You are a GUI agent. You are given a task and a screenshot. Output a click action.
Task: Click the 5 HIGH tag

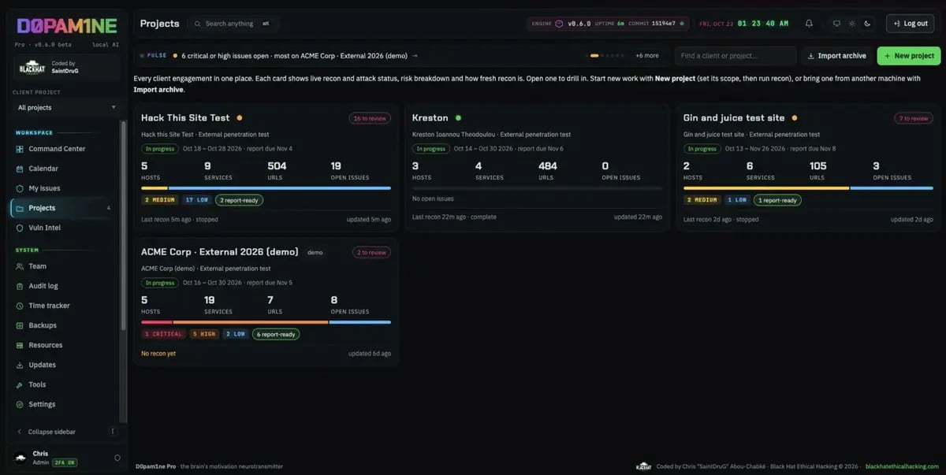coord(204,334)
